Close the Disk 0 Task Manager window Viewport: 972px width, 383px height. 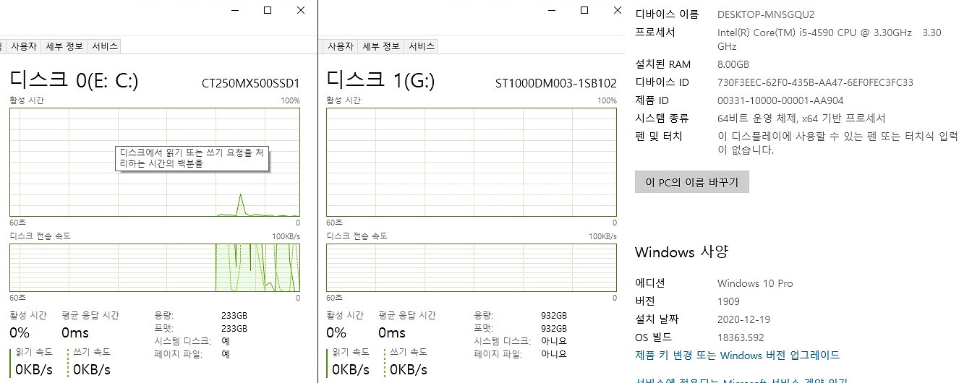(301, 11)
